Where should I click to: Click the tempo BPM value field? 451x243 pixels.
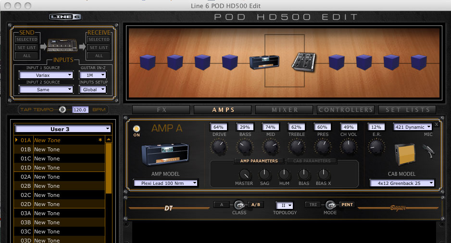80,109
